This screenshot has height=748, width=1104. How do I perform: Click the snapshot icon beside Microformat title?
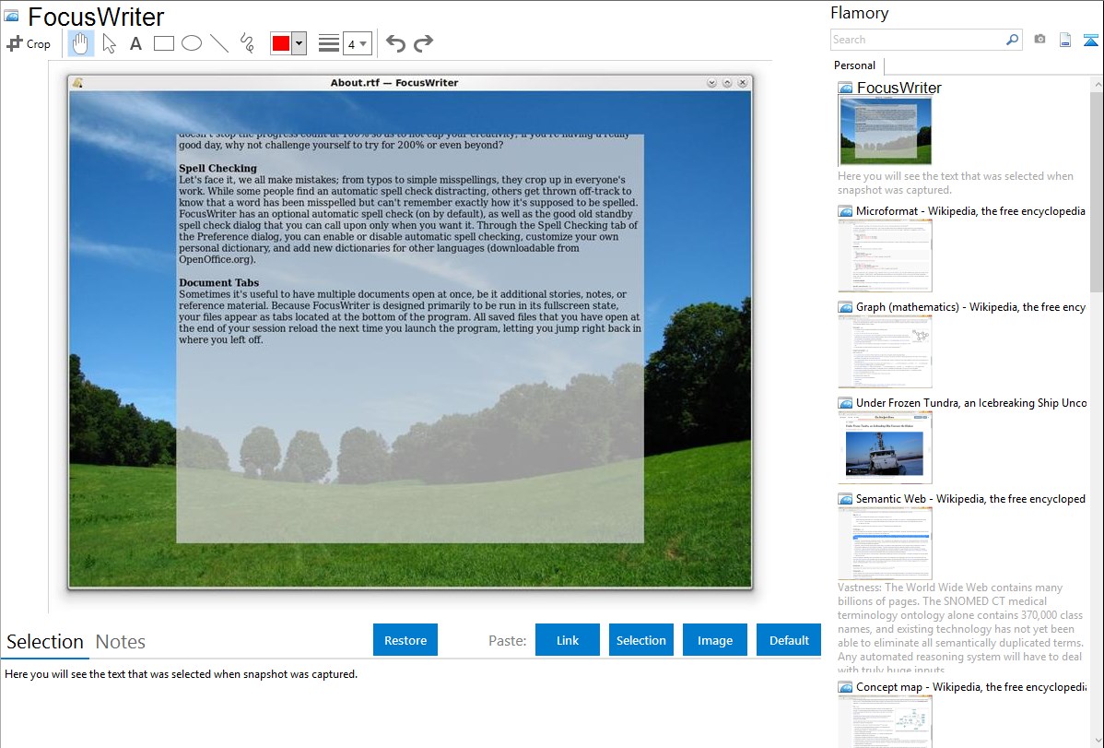point(845,211)
